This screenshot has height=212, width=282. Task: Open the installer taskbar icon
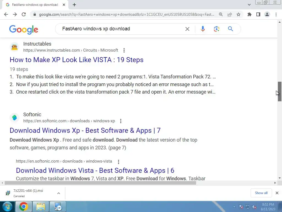pyautogui.click(x=58, y=206)
